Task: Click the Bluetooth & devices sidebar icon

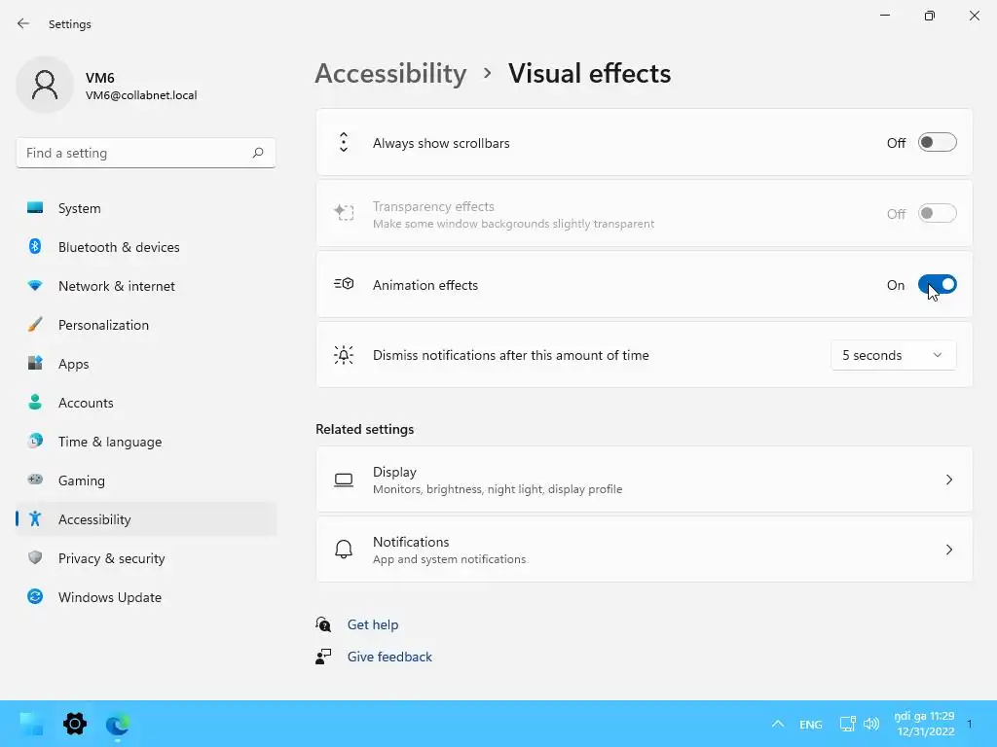Action: (35, 247)
